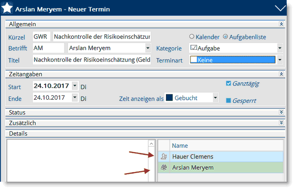293x188 pixels.
Task: Click the group icon beside Arslan Meryem
Action: pyautogui.click(x=164, y=167)
